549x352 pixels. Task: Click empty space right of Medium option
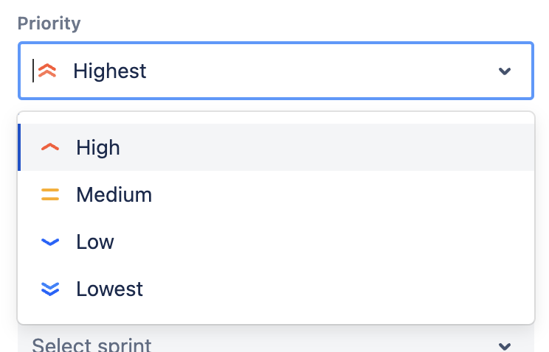[339, 195]
